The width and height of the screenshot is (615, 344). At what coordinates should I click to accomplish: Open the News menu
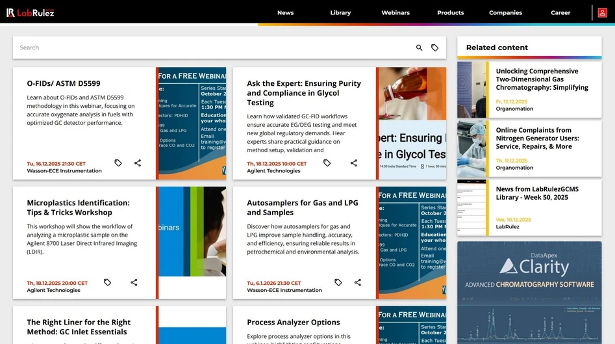tap(285, 12)
